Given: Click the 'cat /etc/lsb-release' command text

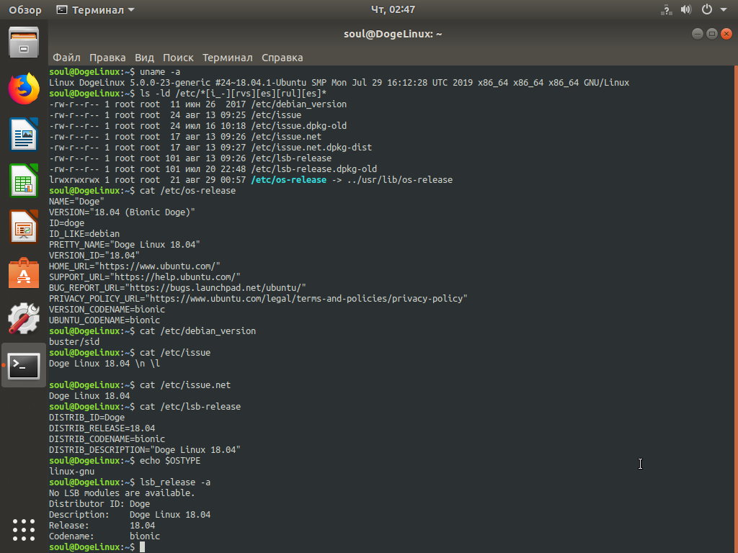Looking at the screenshot, I should pyautogui.click(x=190, y=407).
